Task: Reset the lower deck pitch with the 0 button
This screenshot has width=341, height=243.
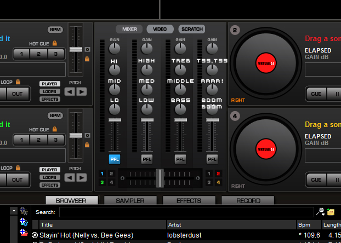Action: click(87, 135)
